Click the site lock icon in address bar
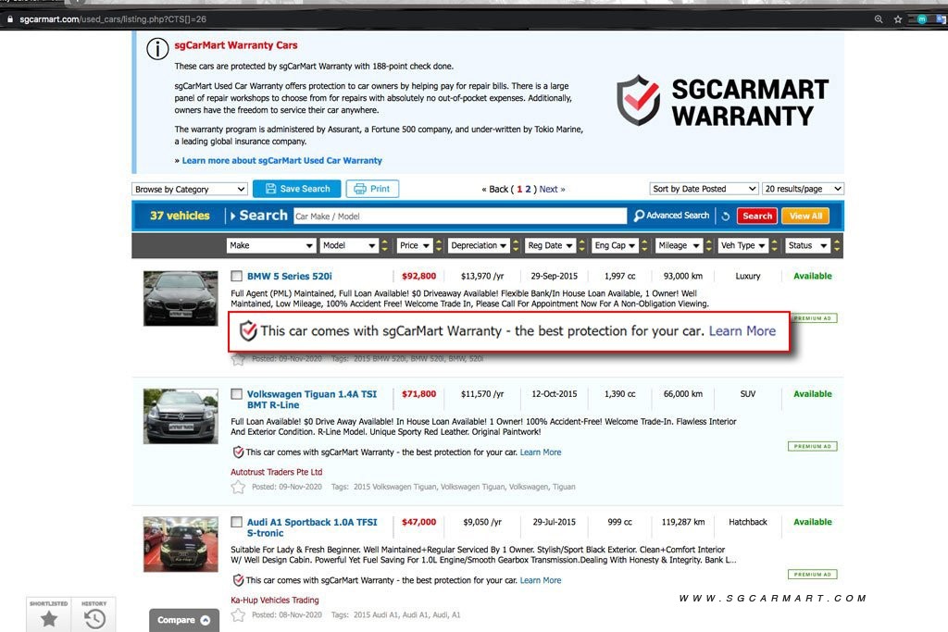 pyautogui.click(x=9, y=19)
